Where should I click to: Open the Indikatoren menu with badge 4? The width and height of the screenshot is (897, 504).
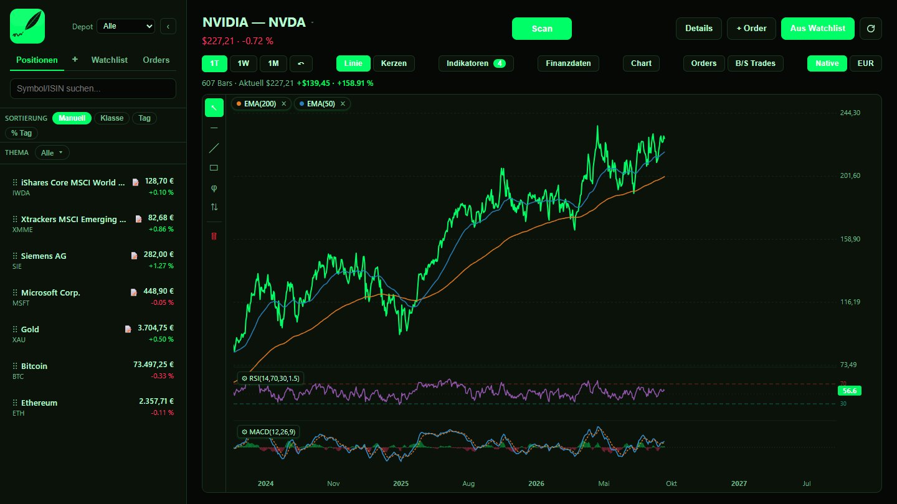[476, 63]
